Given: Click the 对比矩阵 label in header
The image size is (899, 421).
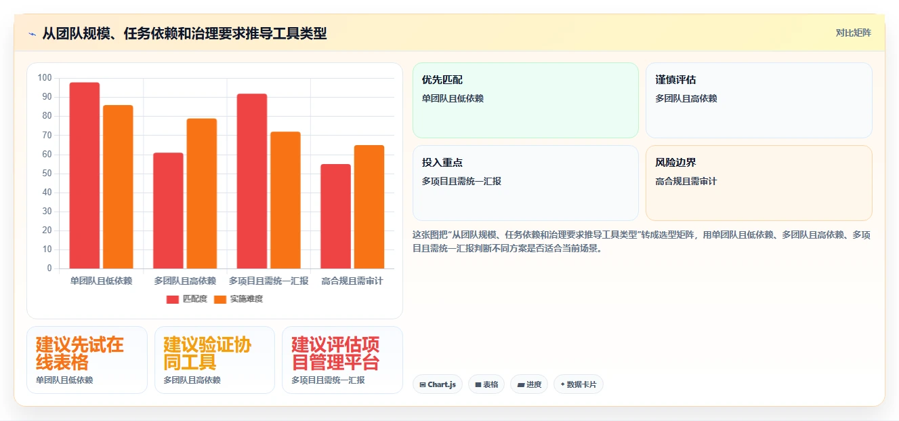Looking at the screenshot, I should [853, 33].
